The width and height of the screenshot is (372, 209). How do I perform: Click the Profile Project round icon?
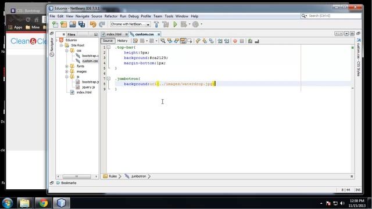[x=195, y=24]
